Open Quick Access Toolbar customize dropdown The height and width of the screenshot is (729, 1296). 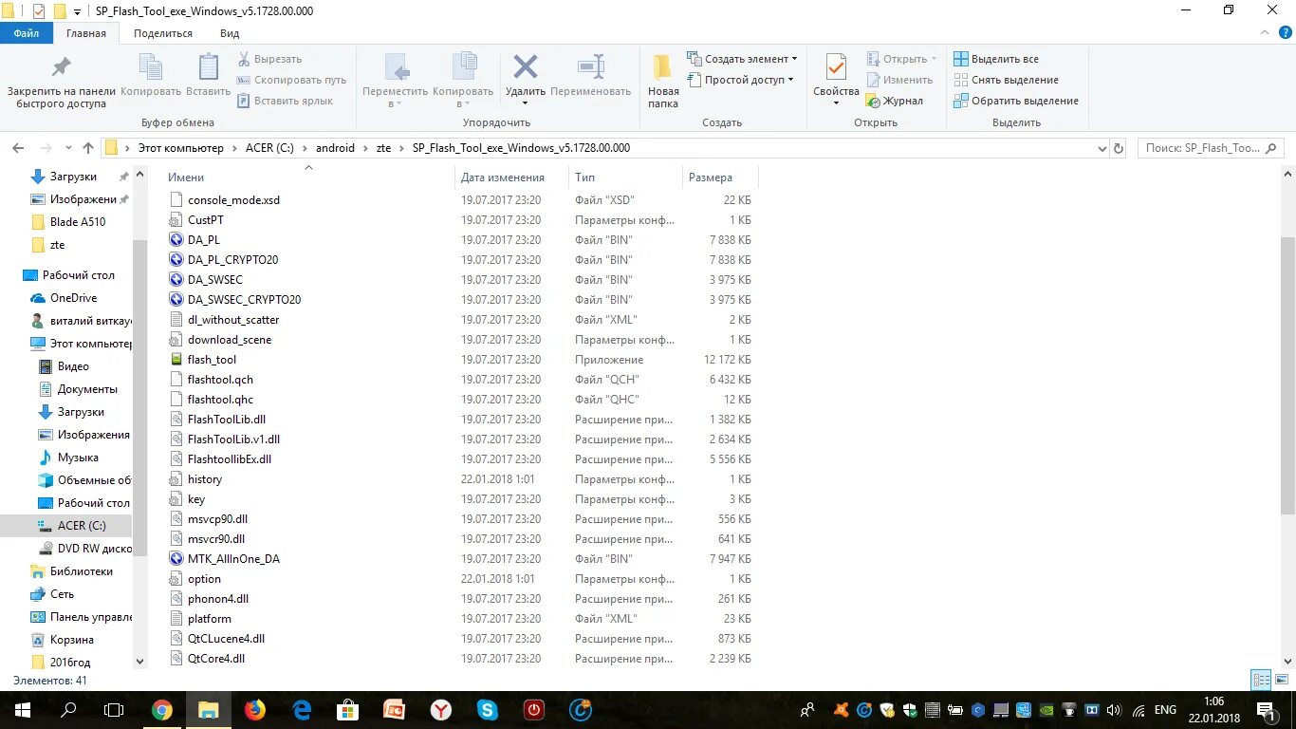77,11
